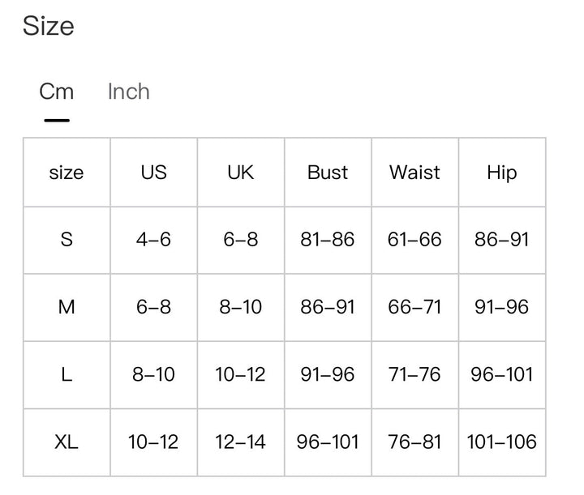Click the Size heading
The image size is (584, 495).
coord(49,26)
